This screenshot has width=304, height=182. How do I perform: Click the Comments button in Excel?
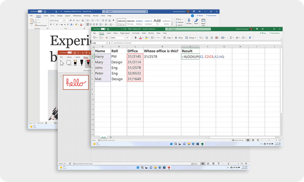[275, 33]
